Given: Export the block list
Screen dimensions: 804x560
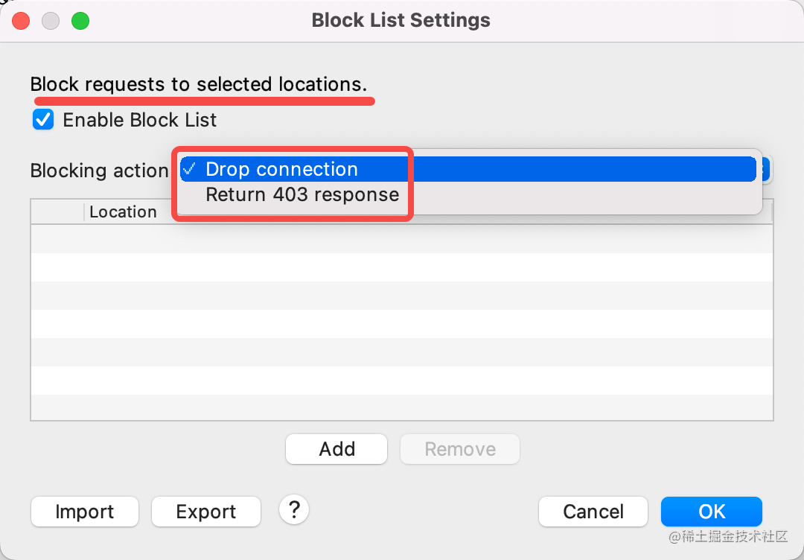Looking at the screenshot, I should (x=206, y=512).
